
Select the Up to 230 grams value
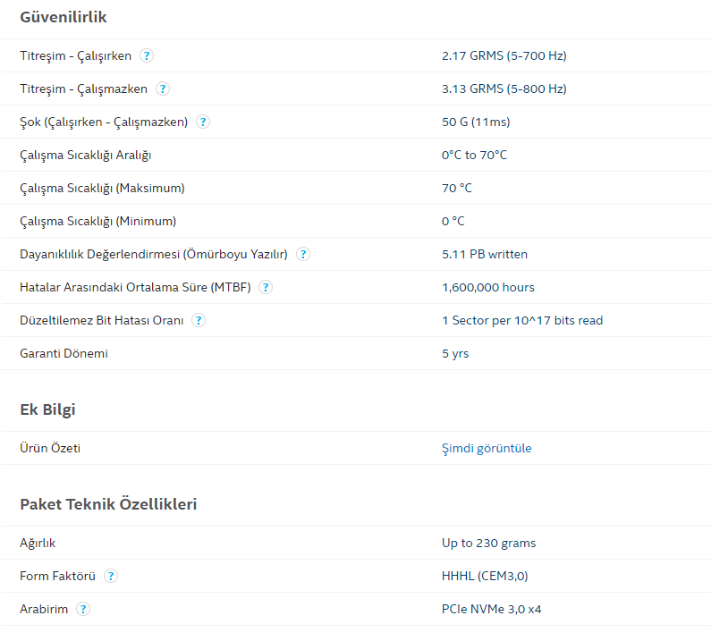pyautogui.click(x=489, y=543)
